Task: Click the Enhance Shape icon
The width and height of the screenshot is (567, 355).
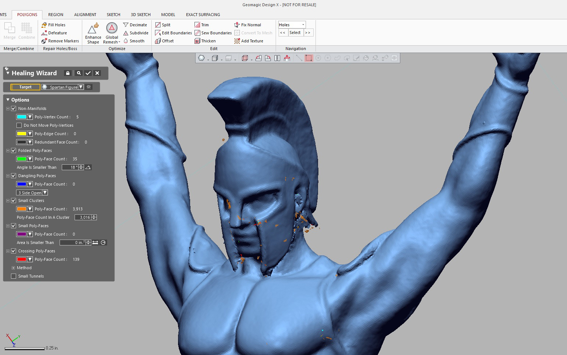Action: click(x=93, y=30)
